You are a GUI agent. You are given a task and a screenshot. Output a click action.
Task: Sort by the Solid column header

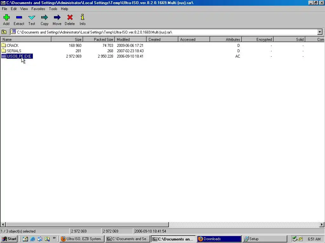289,40
